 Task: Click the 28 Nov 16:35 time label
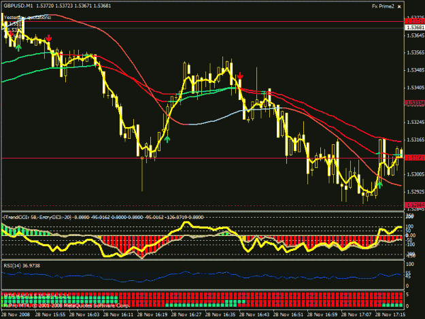click(x=220, y=315)
